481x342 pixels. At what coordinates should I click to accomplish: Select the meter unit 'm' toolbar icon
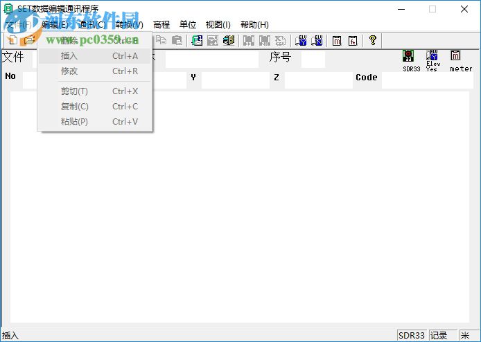coord(337,40)
